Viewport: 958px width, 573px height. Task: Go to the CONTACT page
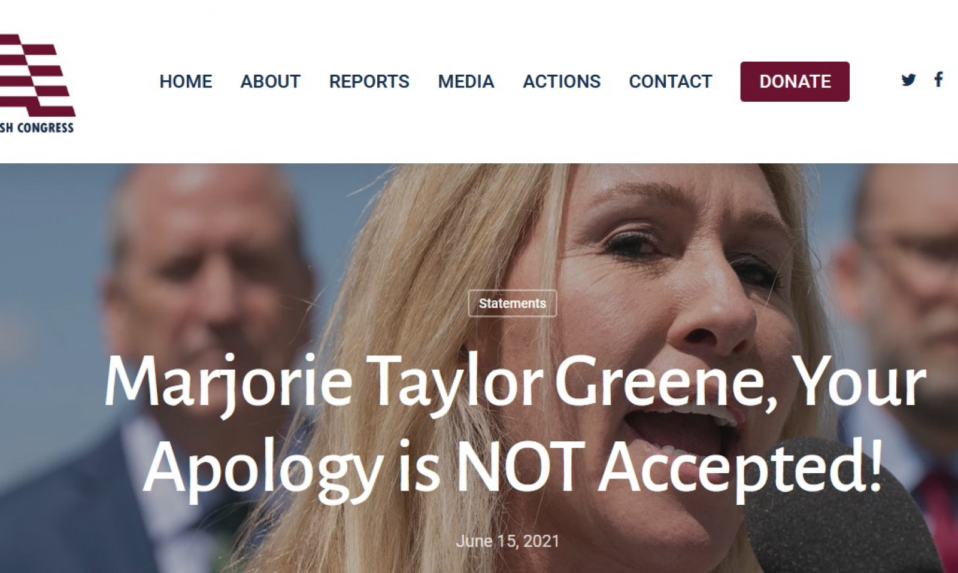tap(671, 81)
